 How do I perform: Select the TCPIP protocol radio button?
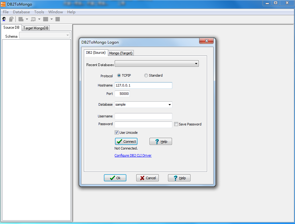point(119,75)
